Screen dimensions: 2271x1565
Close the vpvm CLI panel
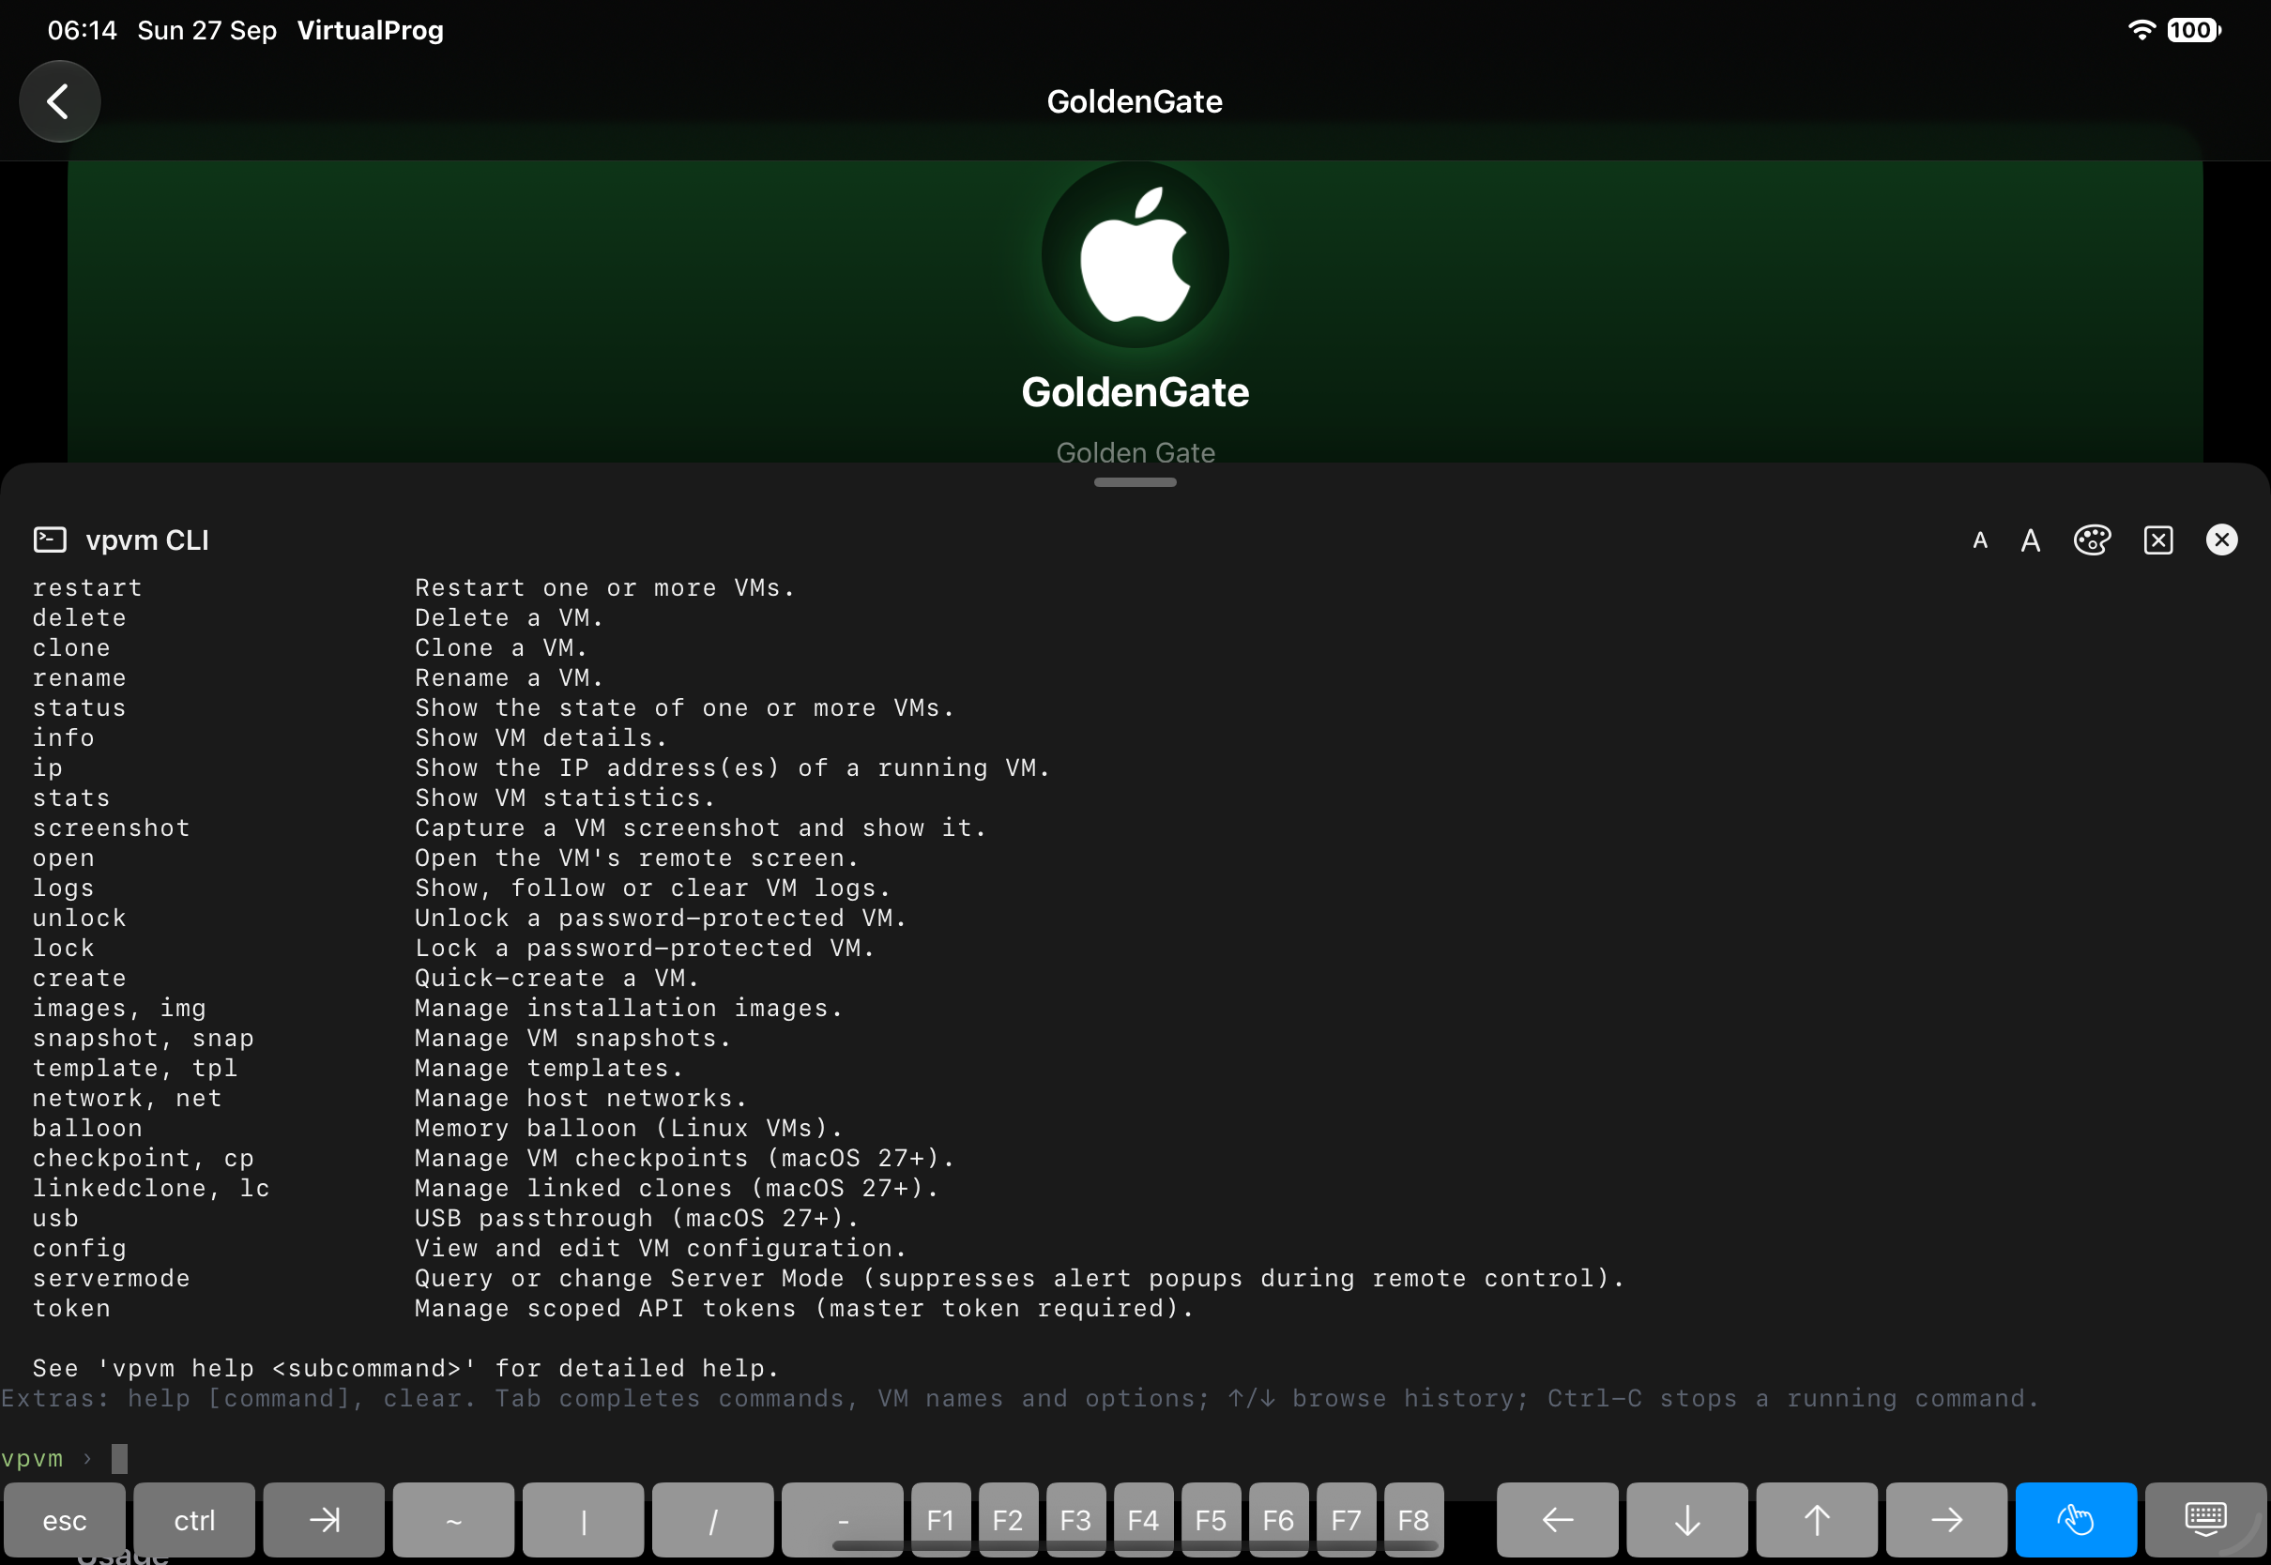pyautogui.click(x=2221, y=539)
